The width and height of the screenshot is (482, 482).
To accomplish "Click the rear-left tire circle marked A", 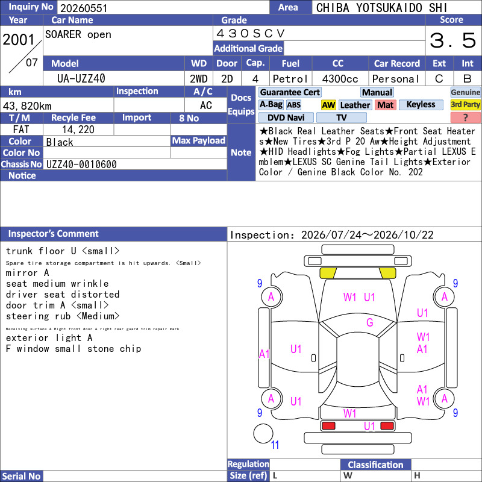I will click(272, 399).
